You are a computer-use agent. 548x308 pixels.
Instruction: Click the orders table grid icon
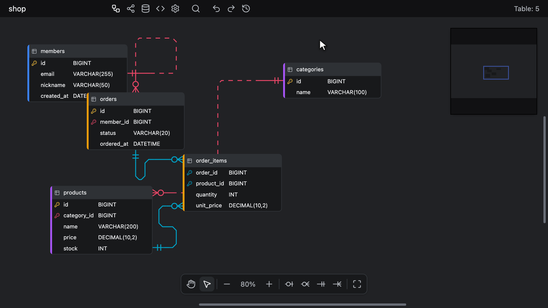point(94,99)
